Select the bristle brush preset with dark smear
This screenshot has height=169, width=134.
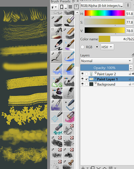point(57,21)
